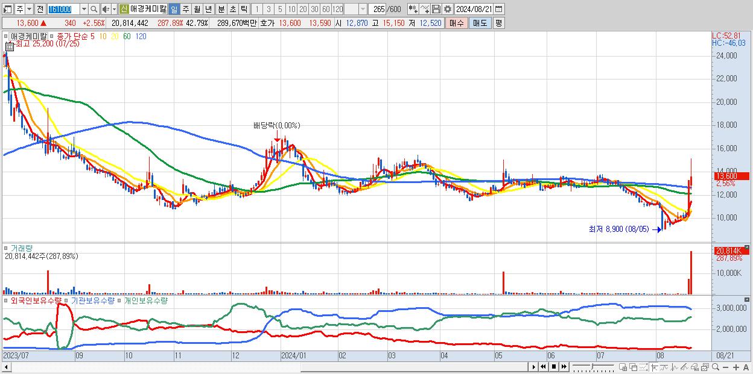This screenshot has width=753, height=374.
Task: Click the 애경케미칼 chart legend label
Action: 28,36
